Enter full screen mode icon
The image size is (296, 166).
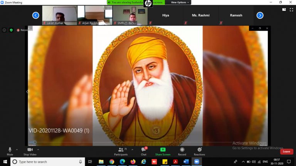291,10
